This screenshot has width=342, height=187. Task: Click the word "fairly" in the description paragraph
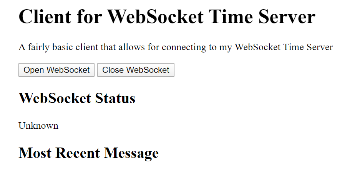(38, 48)
